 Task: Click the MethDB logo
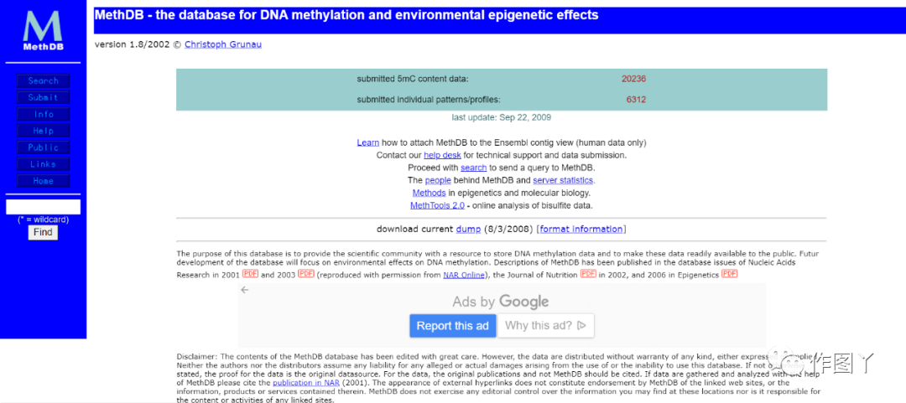pos(43,30)
